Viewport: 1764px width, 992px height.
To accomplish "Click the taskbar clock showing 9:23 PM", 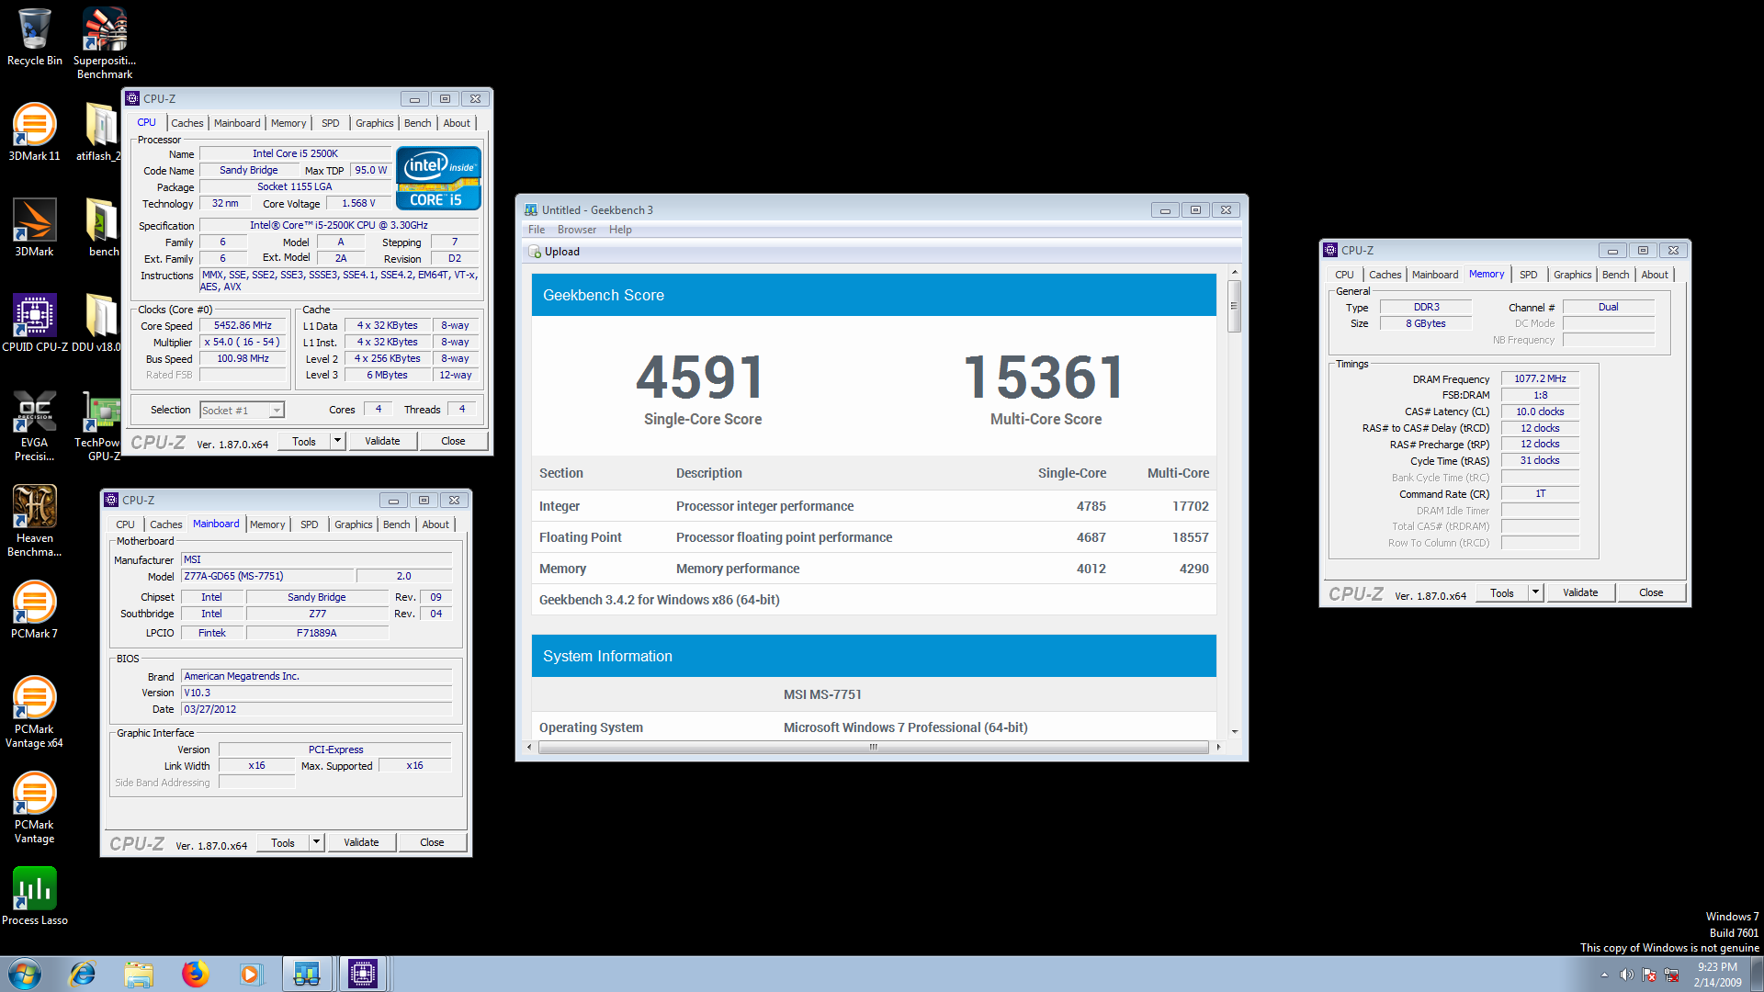I will pyautogui.click(x=1717, y=975).
